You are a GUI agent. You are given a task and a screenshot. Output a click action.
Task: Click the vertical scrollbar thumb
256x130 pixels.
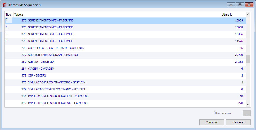click(248, 59)
